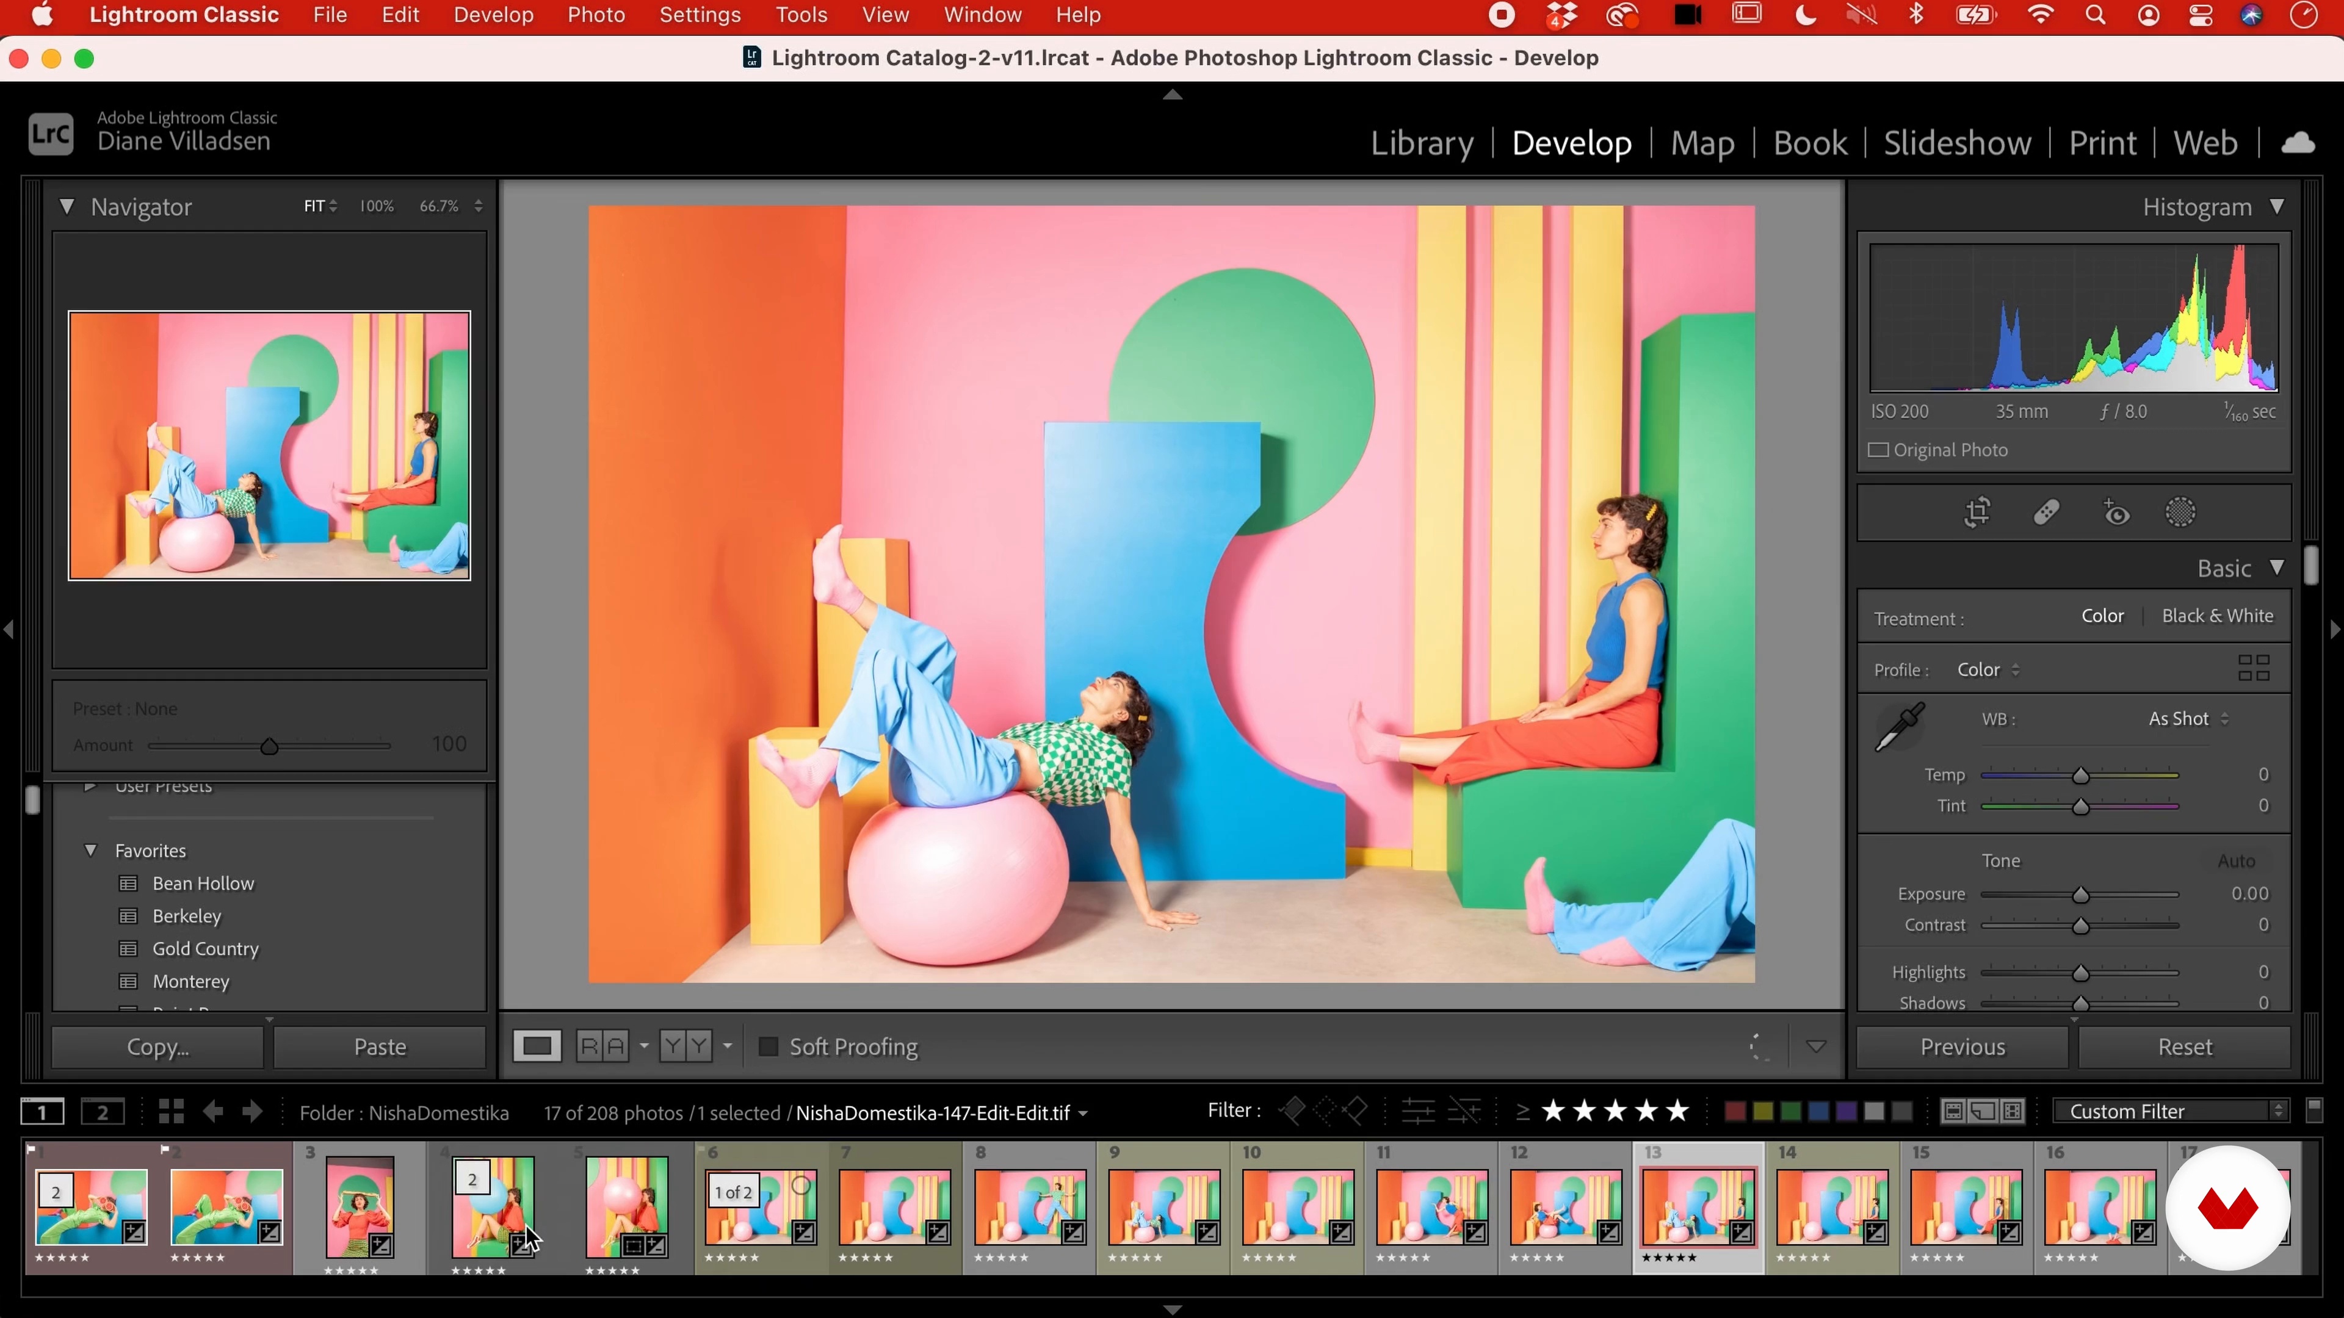The height and width of the screenshot is (1318, 2344).
Task: Collapse the Favorites preset group
Action: [x=91, y=851]
